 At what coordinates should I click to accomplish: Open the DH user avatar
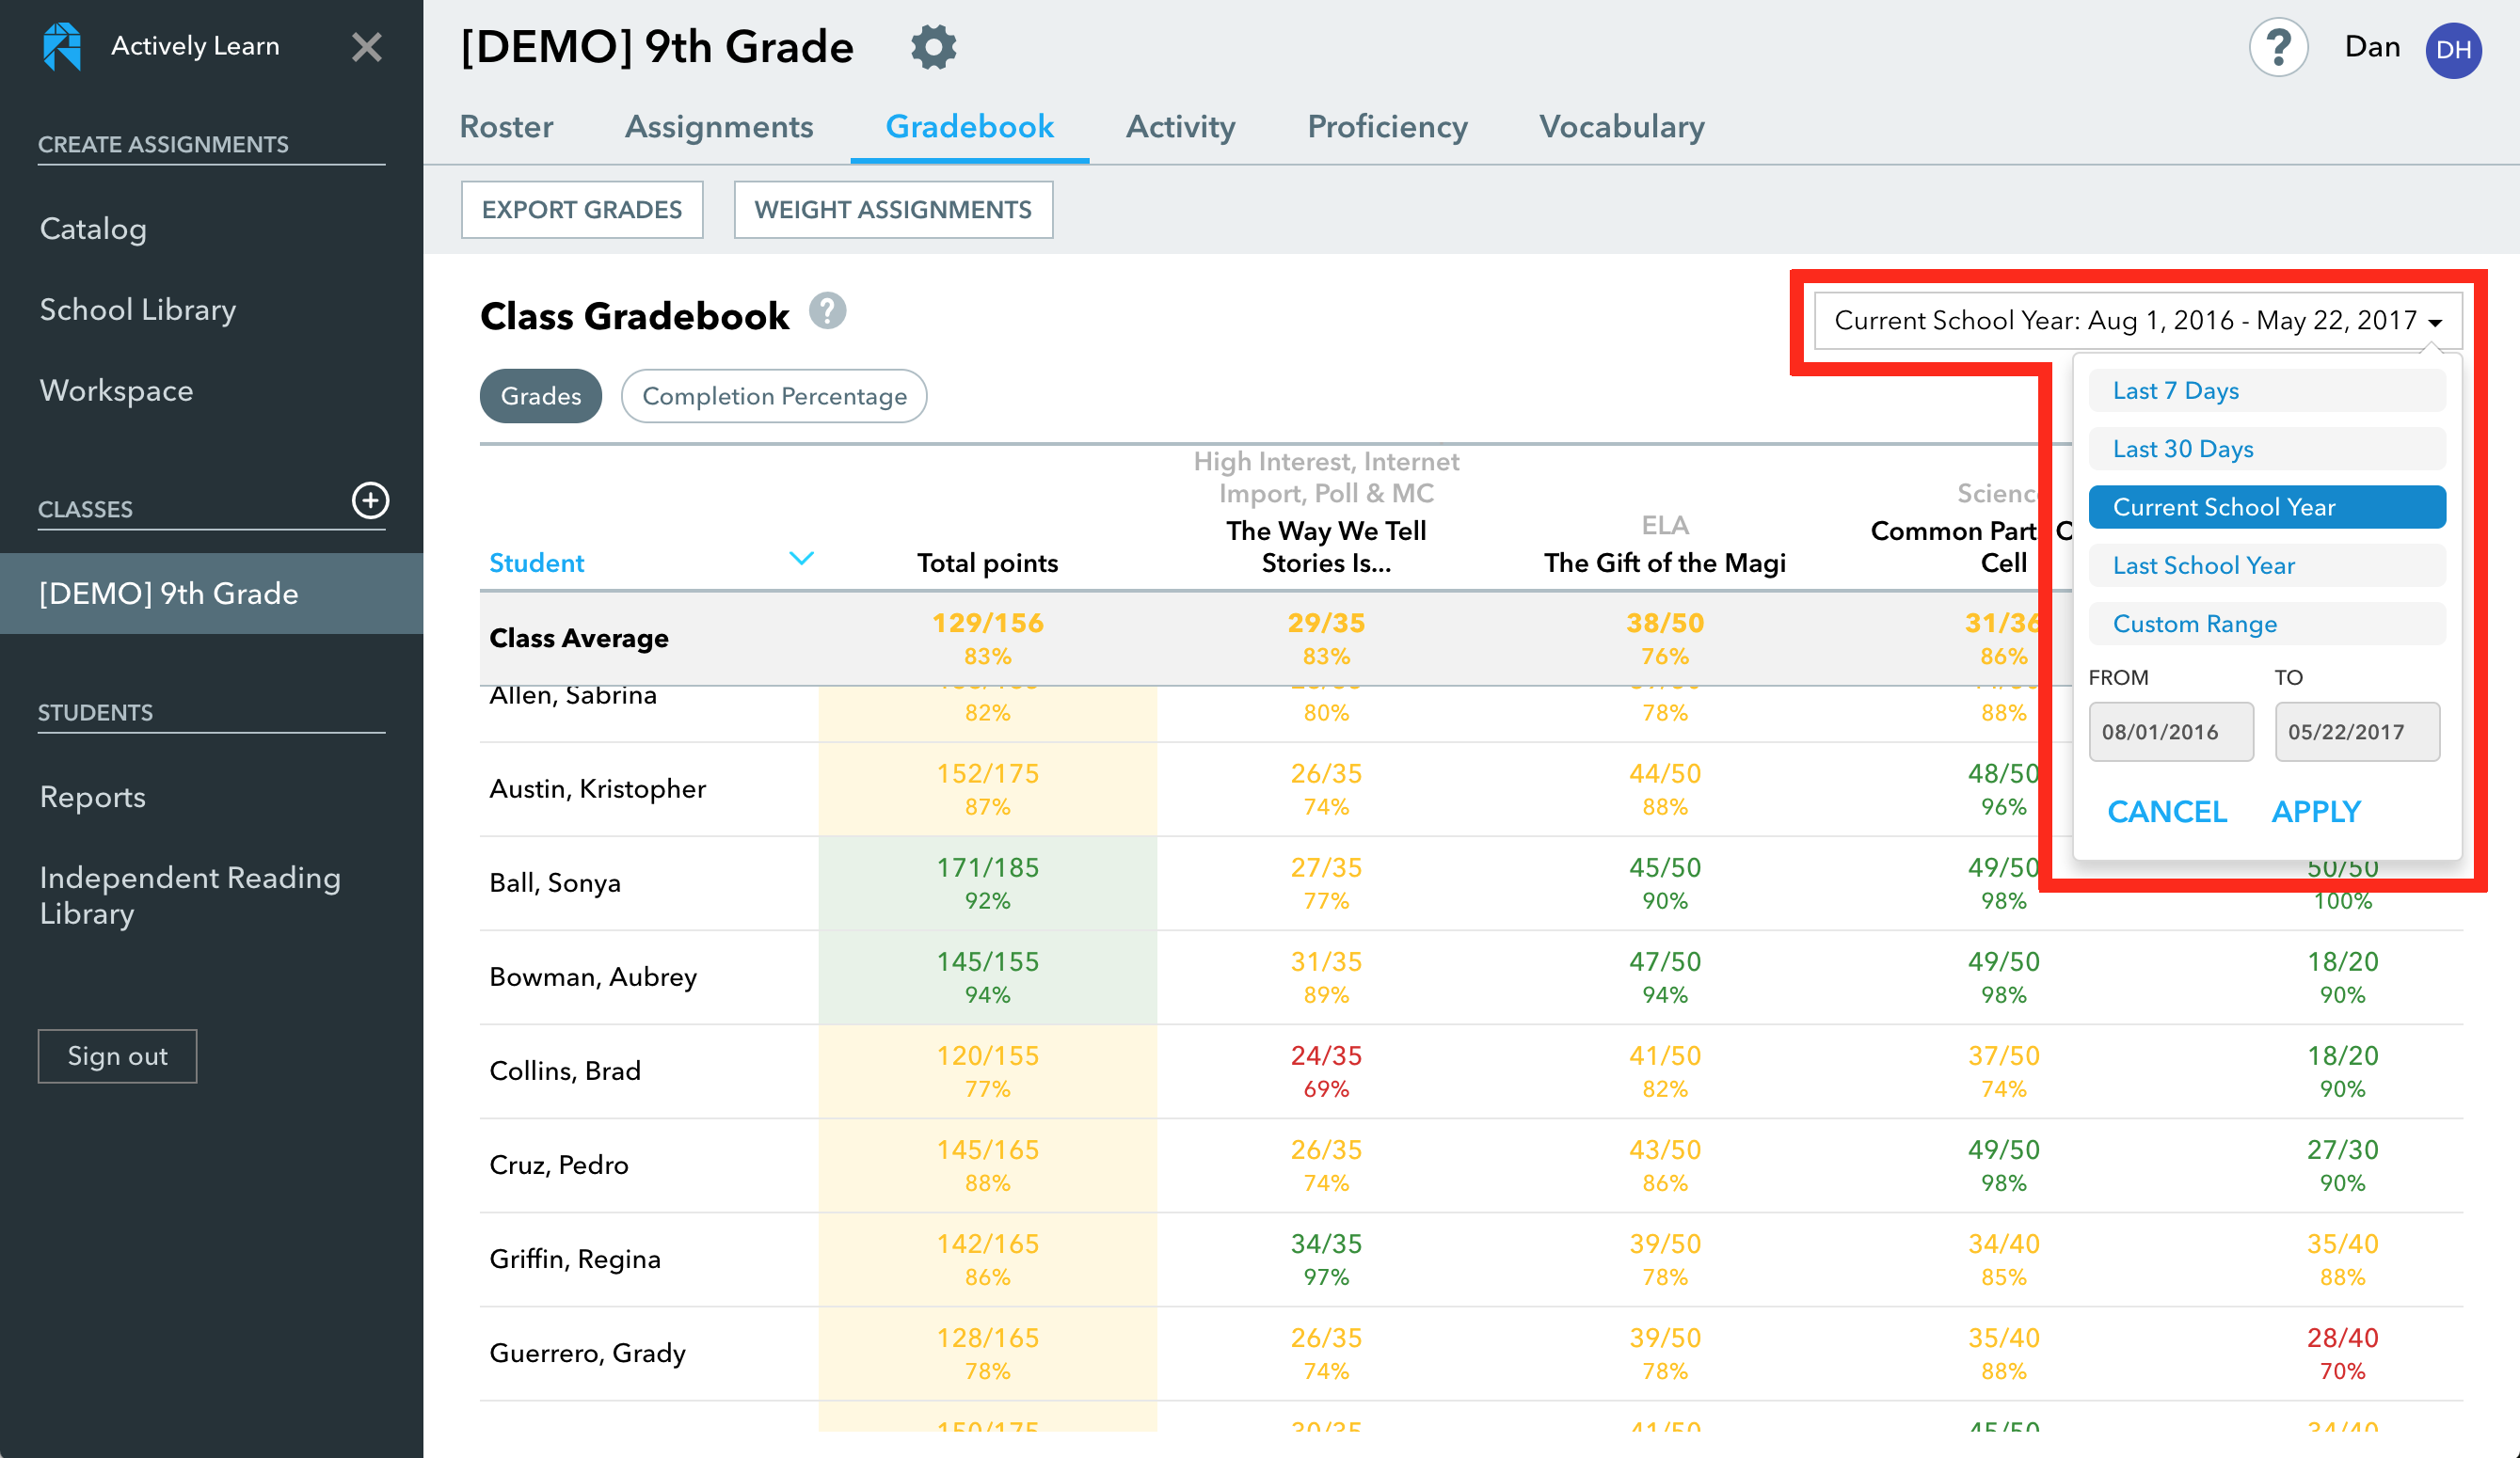click(x=2453, y=49)
